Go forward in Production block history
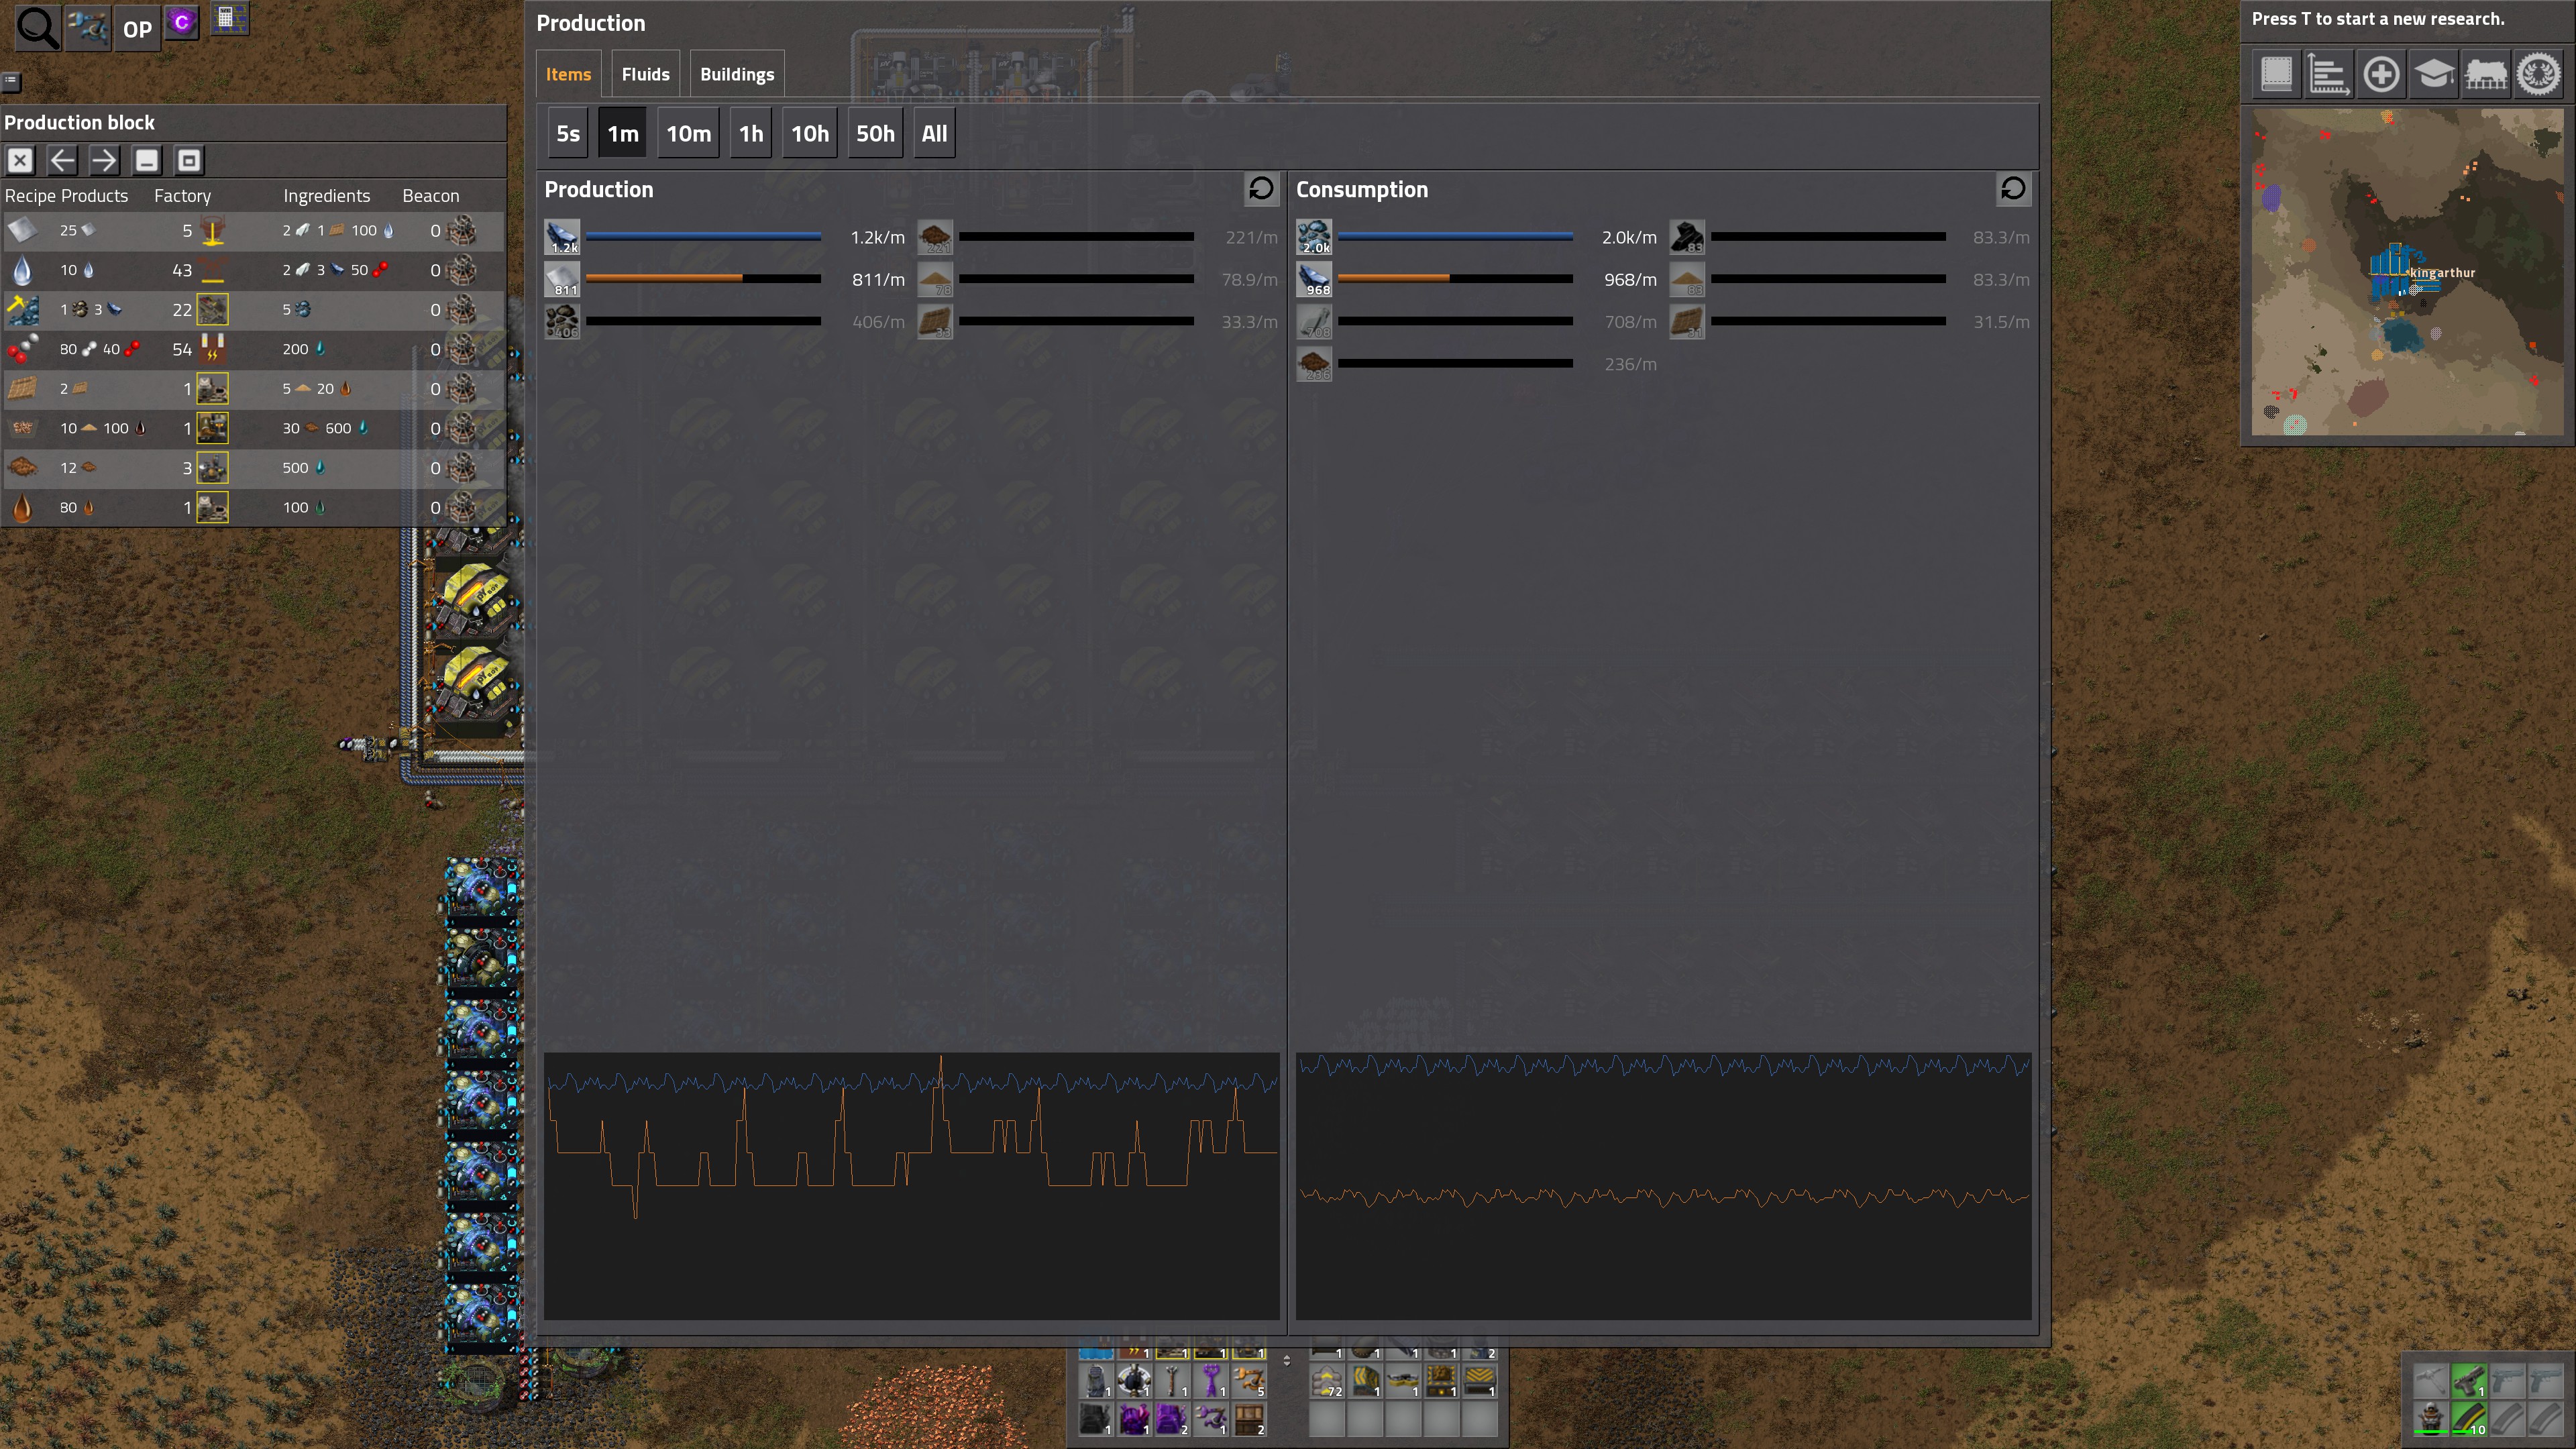2576x1449 pixels. (x=104, y=160)
